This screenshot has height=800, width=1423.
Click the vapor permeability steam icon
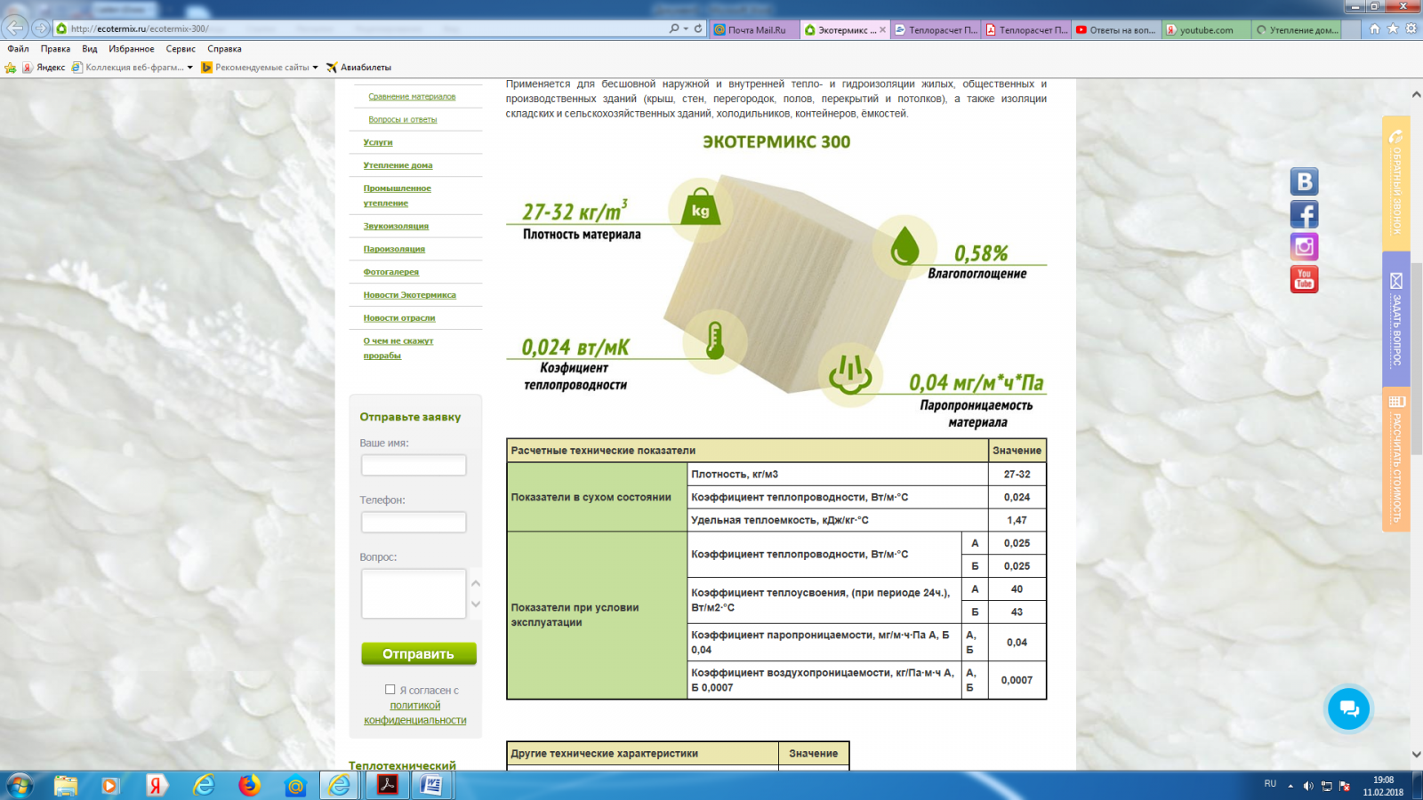(x=851, y=374)
